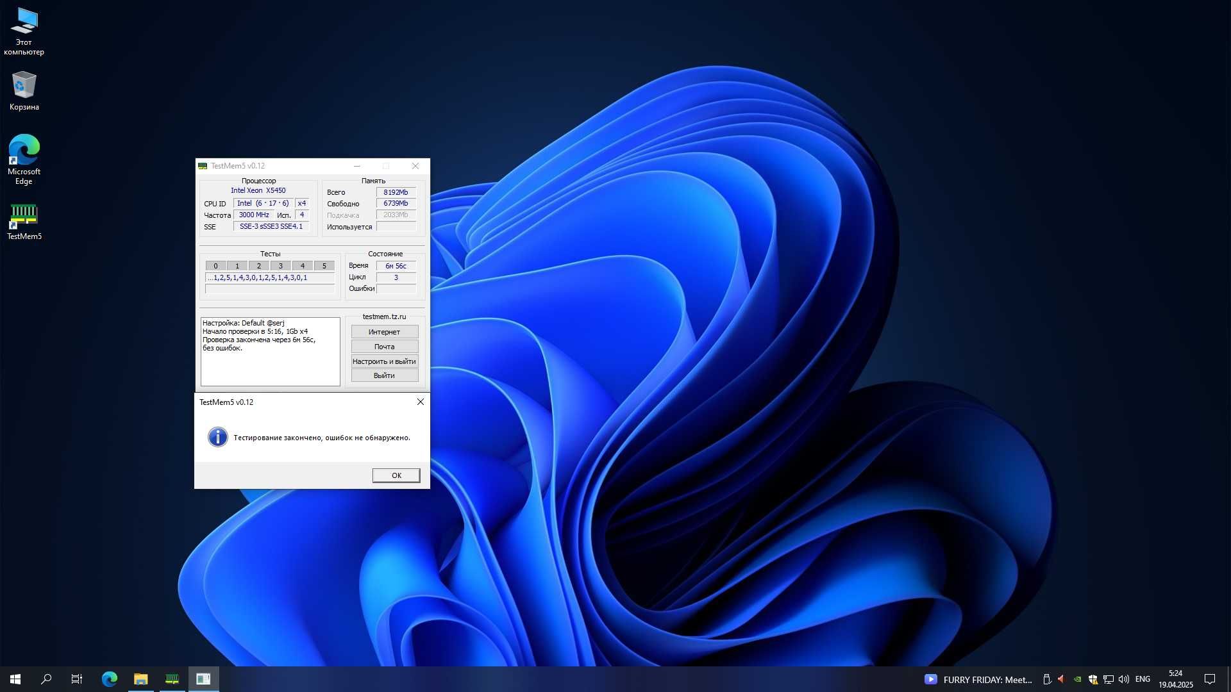1231x692 pixels.
Task: Select test number 2 box
Action: pyautogui.click(x=259, y=266)
